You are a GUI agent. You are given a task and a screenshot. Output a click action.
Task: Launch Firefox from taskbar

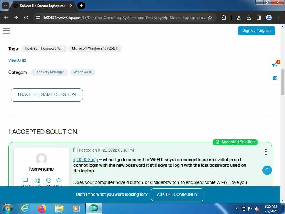42,208
